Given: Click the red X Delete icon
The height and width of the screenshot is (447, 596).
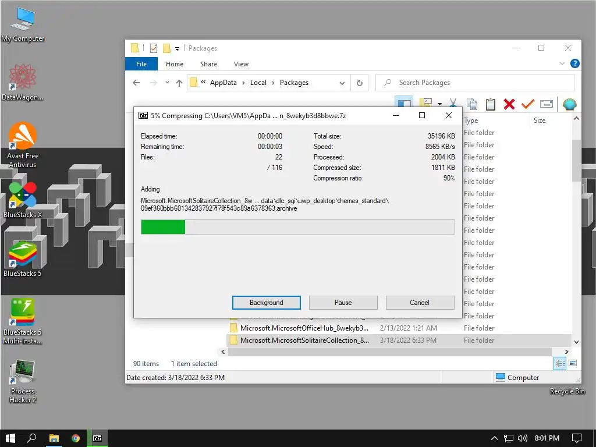Looking at the screenshot, I should pos(509,104).
